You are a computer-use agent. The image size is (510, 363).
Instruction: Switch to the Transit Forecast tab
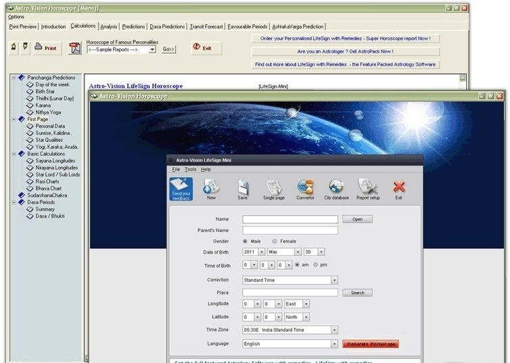pyautogui.click(x=206, y=26)
